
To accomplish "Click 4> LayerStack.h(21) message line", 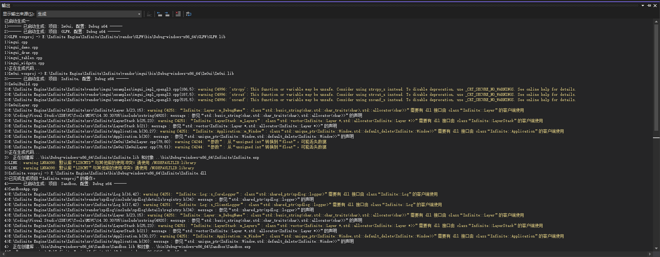I will 171,231.
